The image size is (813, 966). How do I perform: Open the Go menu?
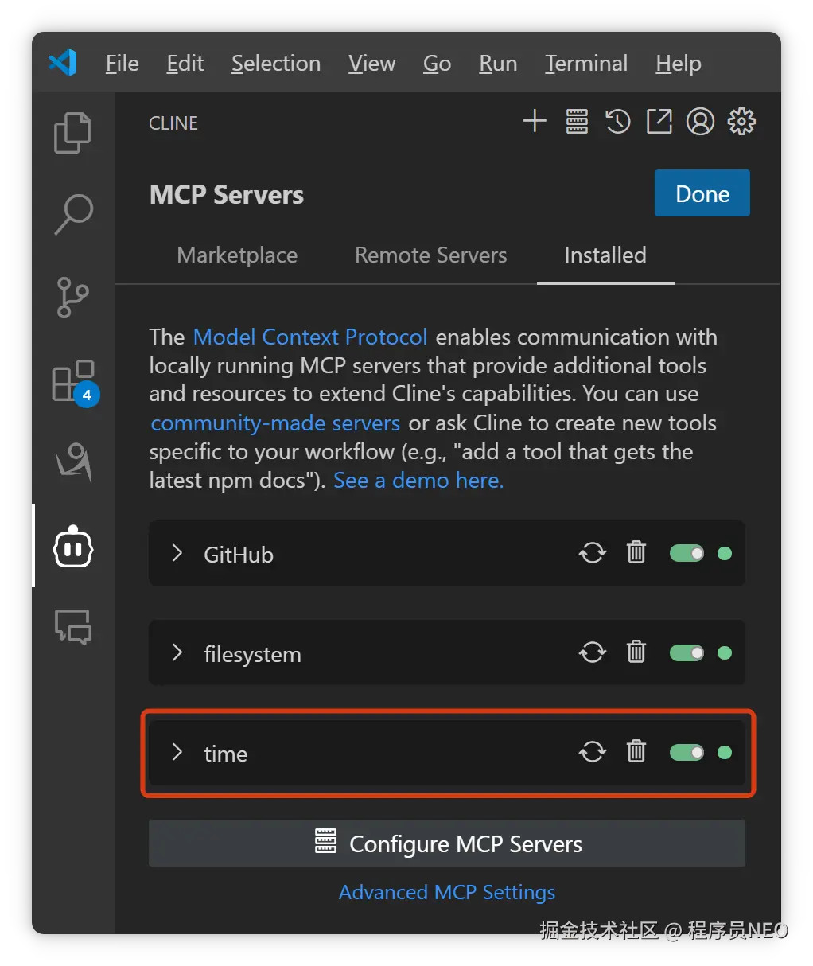click(438, 63)
